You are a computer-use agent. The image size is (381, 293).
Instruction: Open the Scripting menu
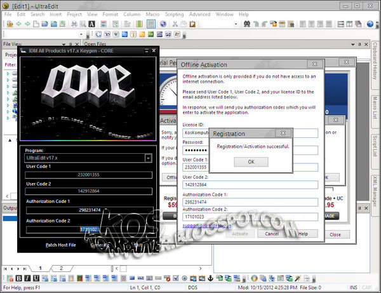(174, 15)
